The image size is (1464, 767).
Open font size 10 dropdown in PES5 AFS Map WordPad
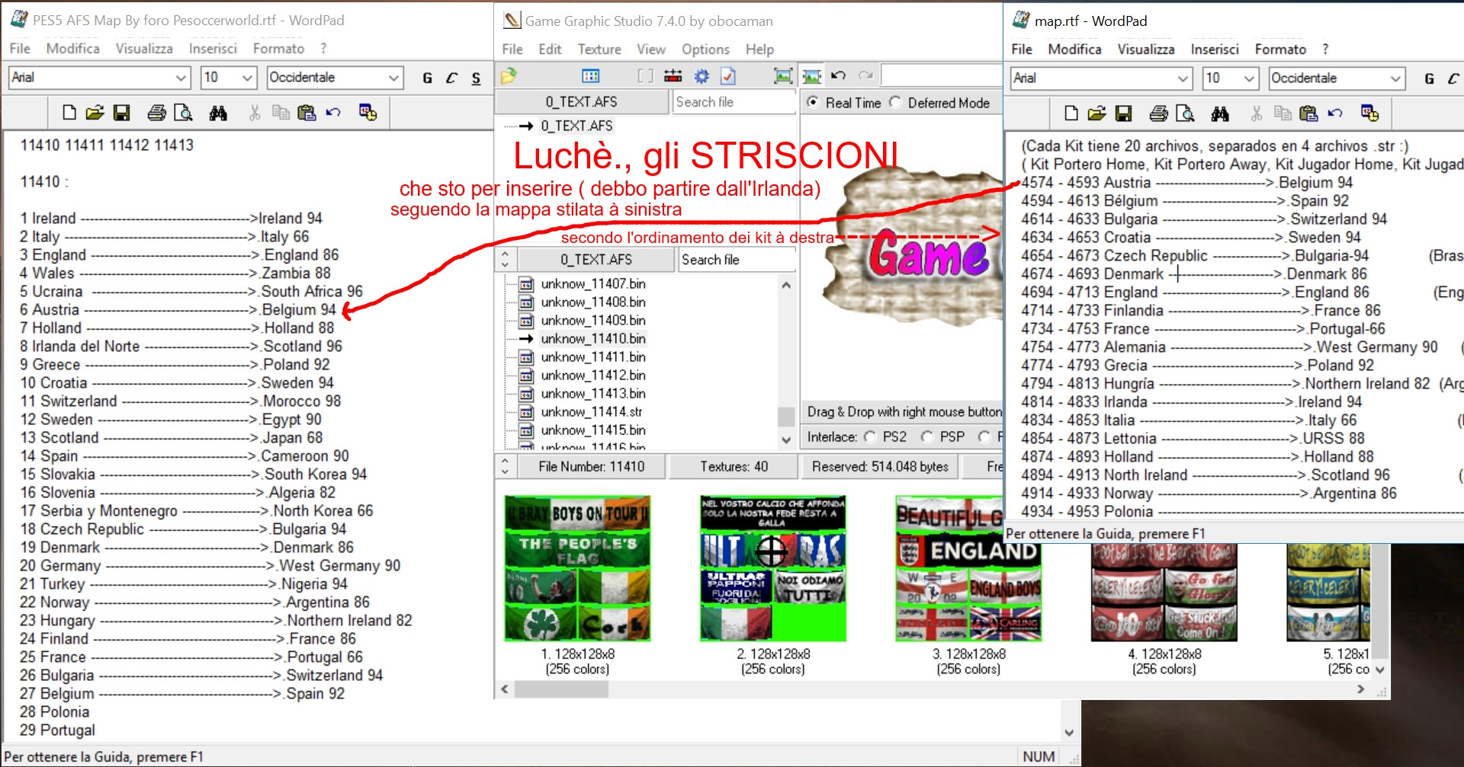247,78
